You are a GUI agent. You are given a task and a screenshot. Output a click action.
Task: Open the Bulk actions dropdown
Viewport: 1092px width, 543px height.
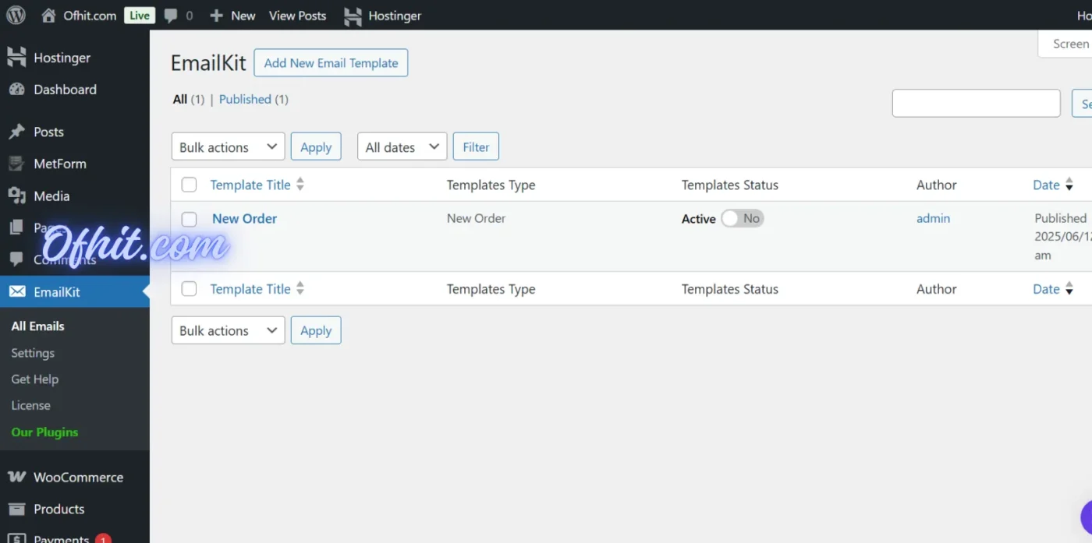228,146
